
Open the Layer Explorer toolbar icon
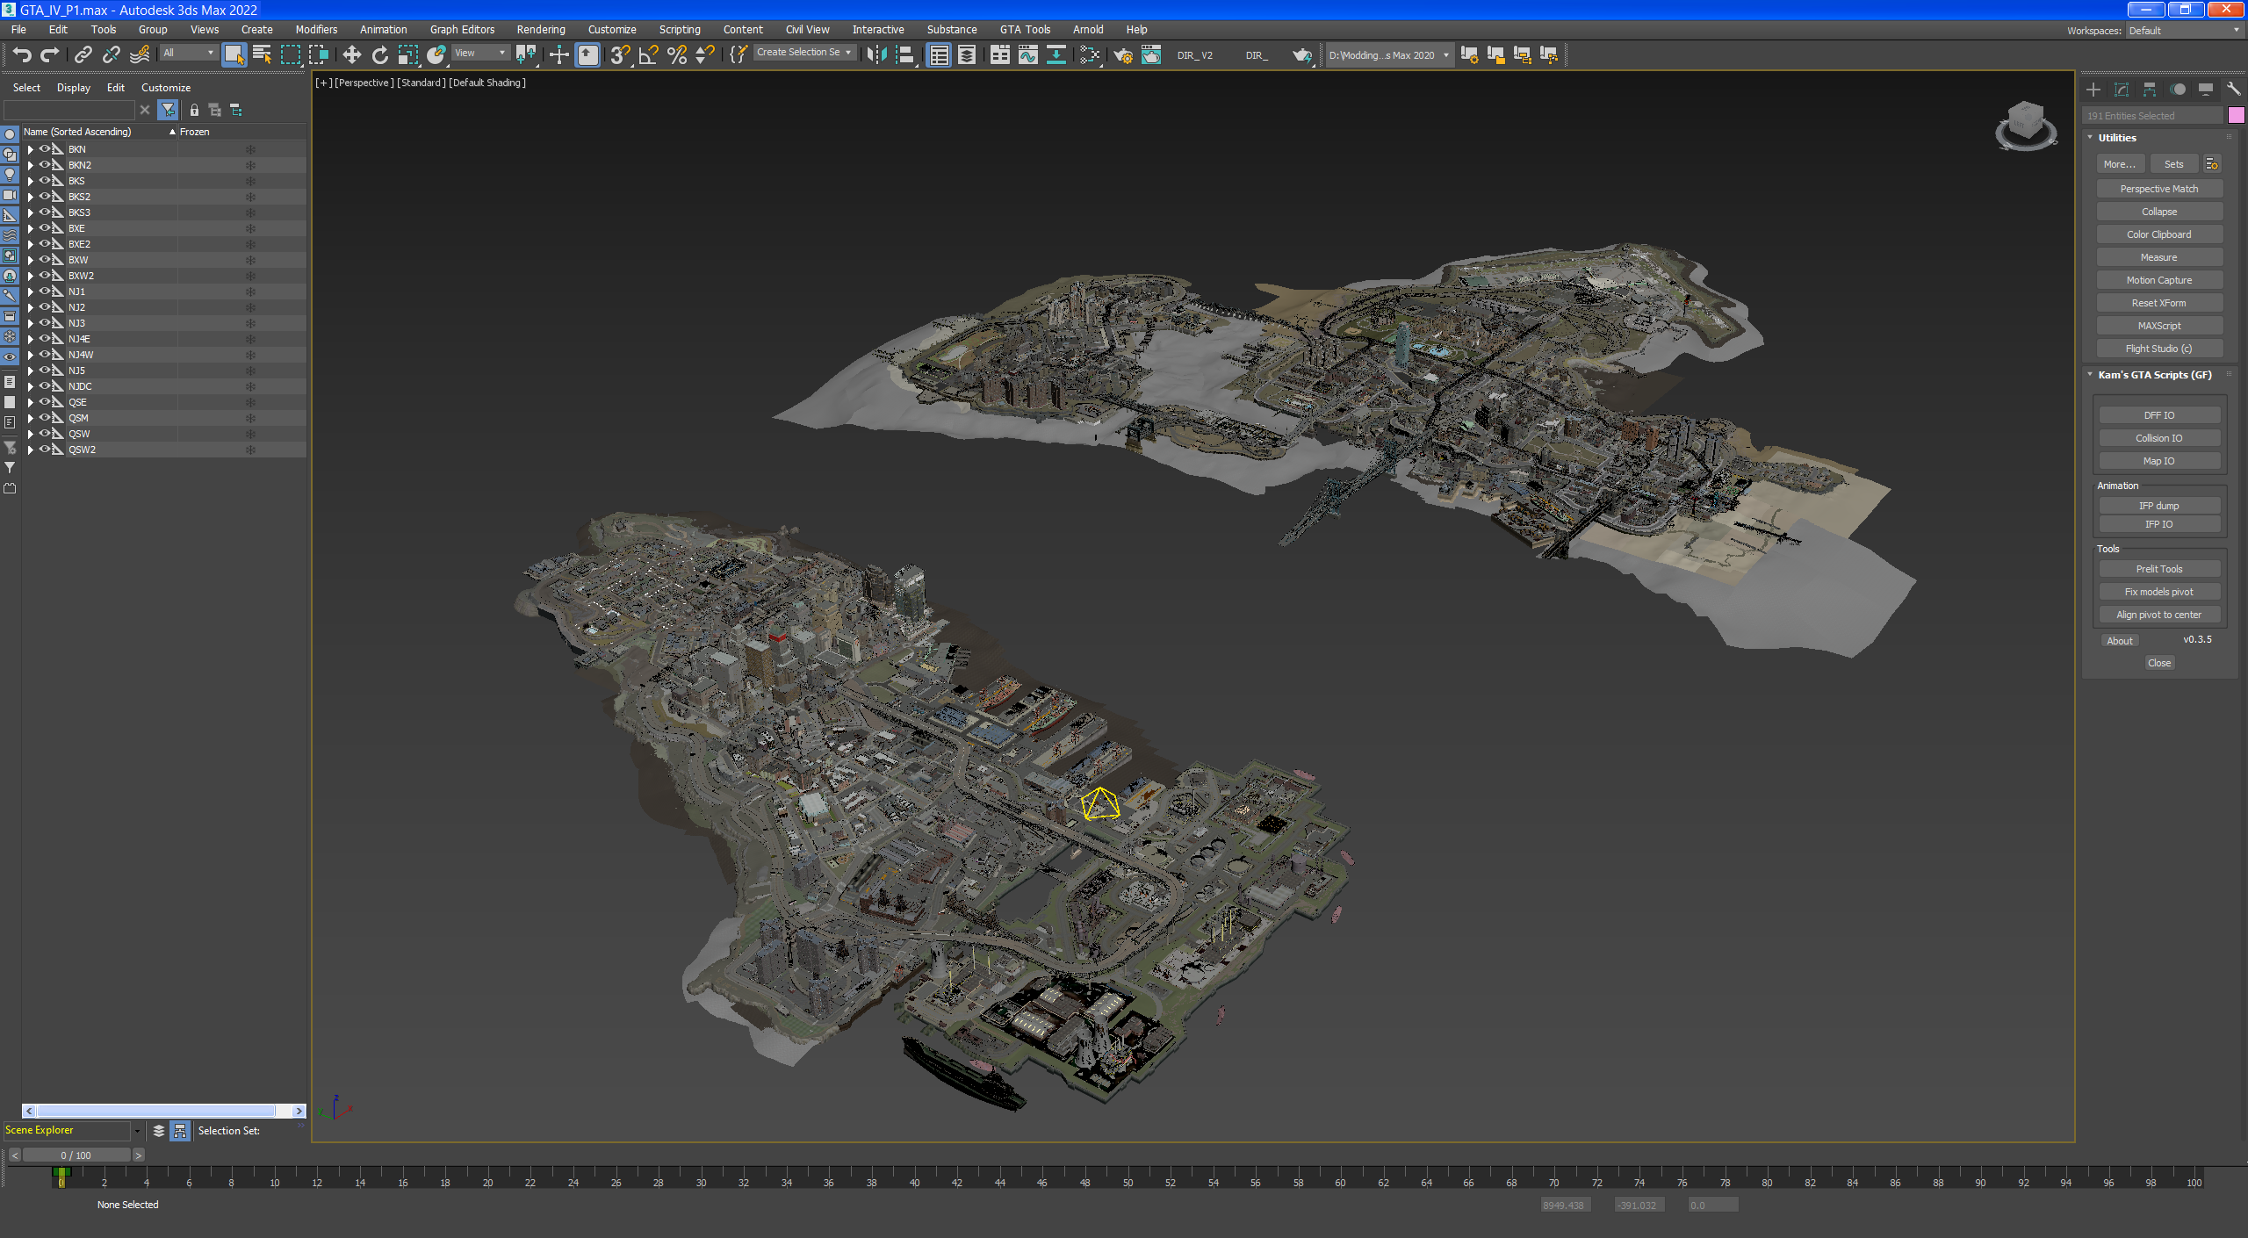966,54
